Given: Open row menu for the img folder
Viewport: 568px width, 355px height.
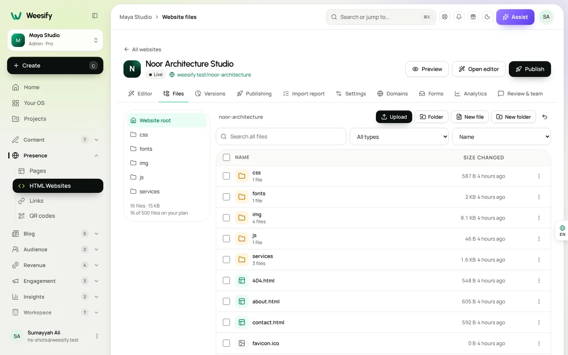Looking at the screenshot, I should pos(539,218).
